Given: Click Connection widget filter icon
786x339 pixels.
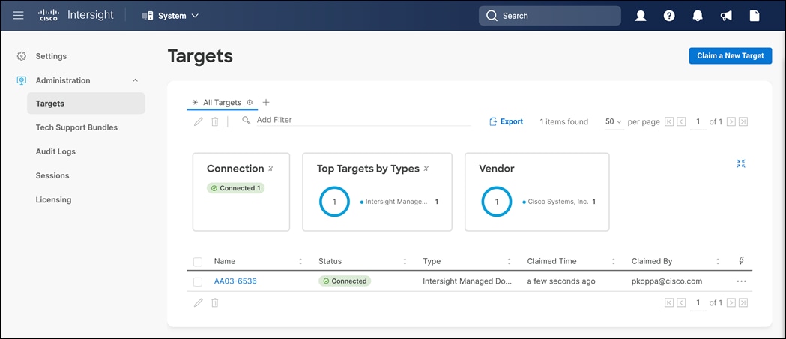Looking at the screenshot, I should 270,169.
